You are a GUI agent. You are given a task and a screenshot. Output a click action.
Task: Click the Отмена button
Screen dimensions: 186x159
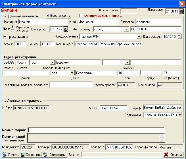173,155
